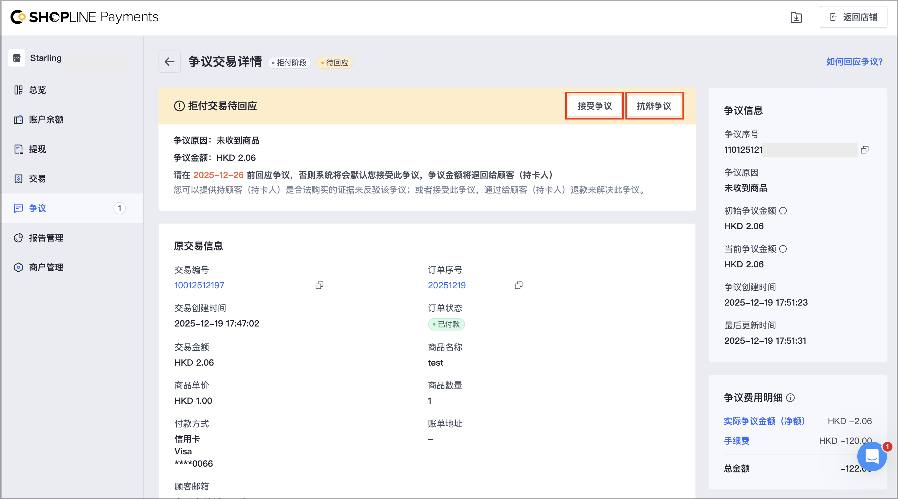Click 争议创建时间 value 2025-12-19 17:51:23
The width and height of the screenshot is (898, 499).
point(766,302)
